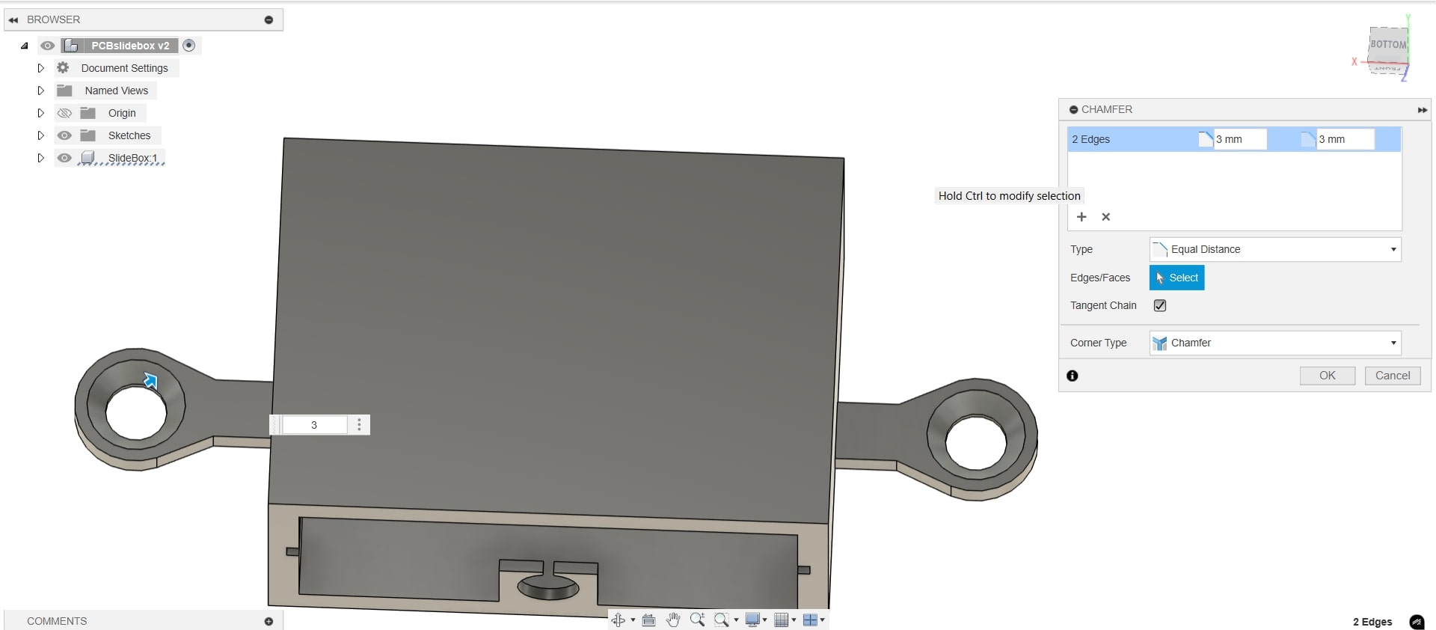Select PCBslidebox v2 document name

130,46
